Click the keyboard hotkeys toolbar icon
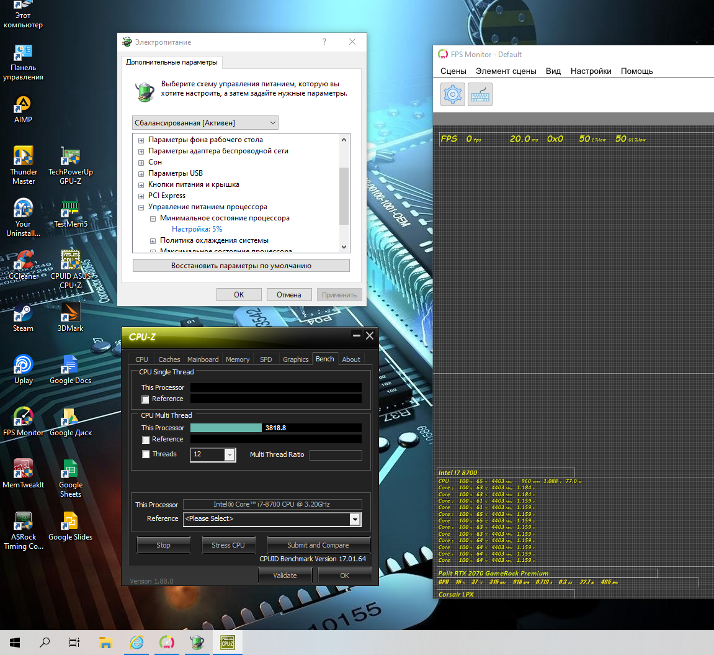 pos(480,95)
